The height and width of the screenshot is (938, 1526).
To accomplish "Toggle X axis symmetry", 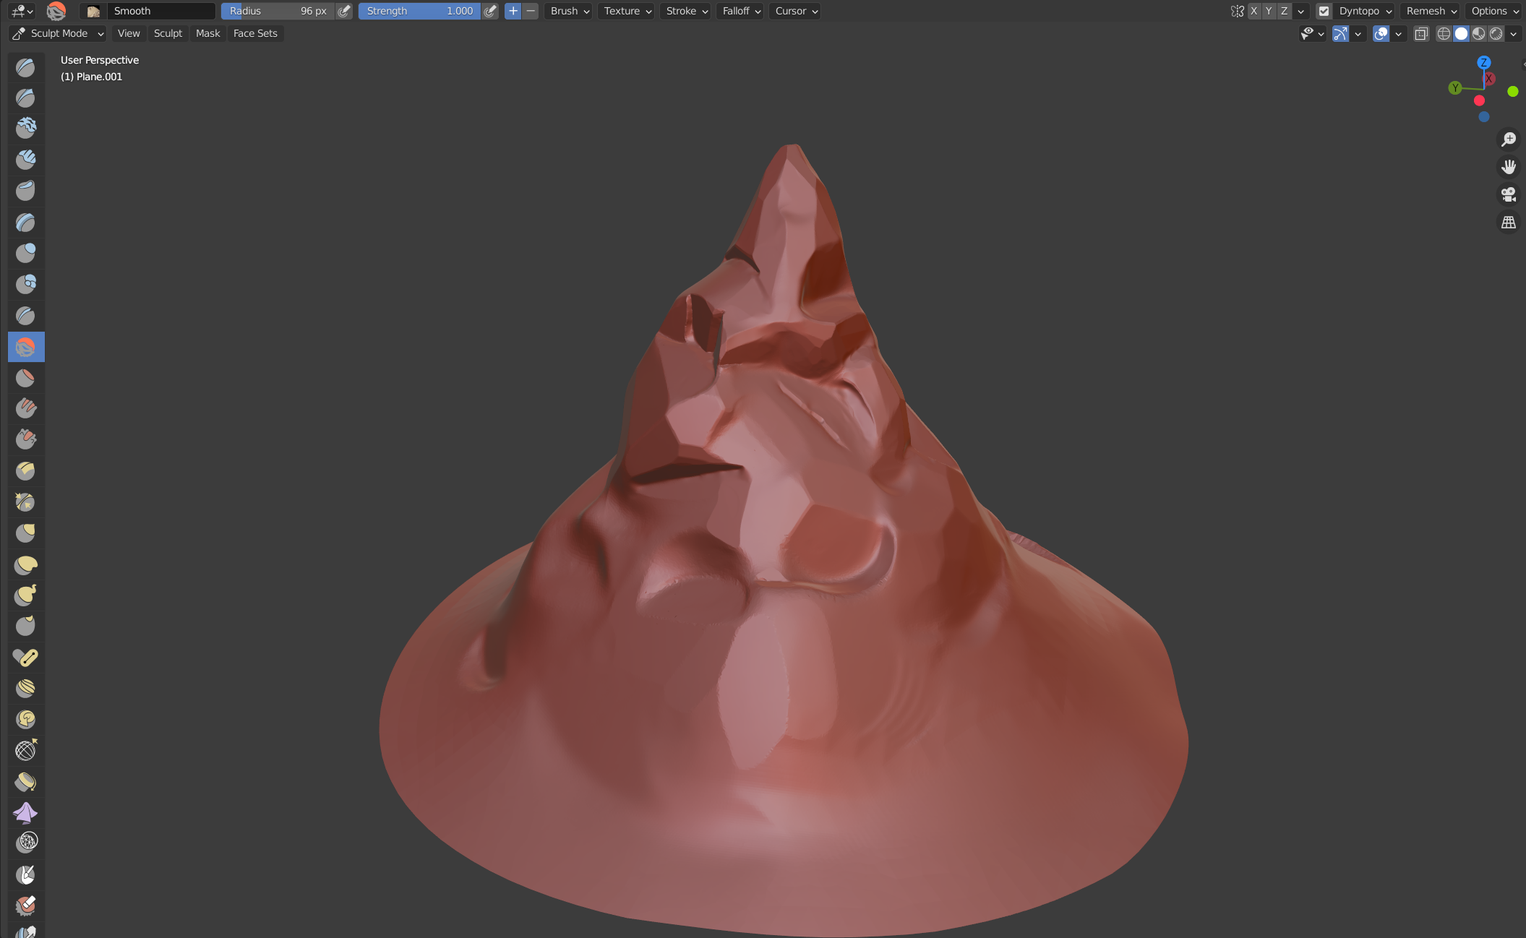I will pyautogui.click(x=1253, y=11).
